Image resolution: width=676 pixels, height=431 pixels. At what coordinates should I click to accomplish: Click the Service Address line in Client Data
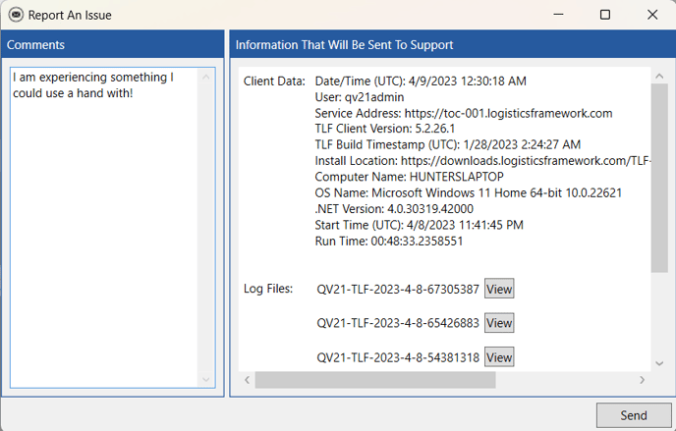coord(464,113)
